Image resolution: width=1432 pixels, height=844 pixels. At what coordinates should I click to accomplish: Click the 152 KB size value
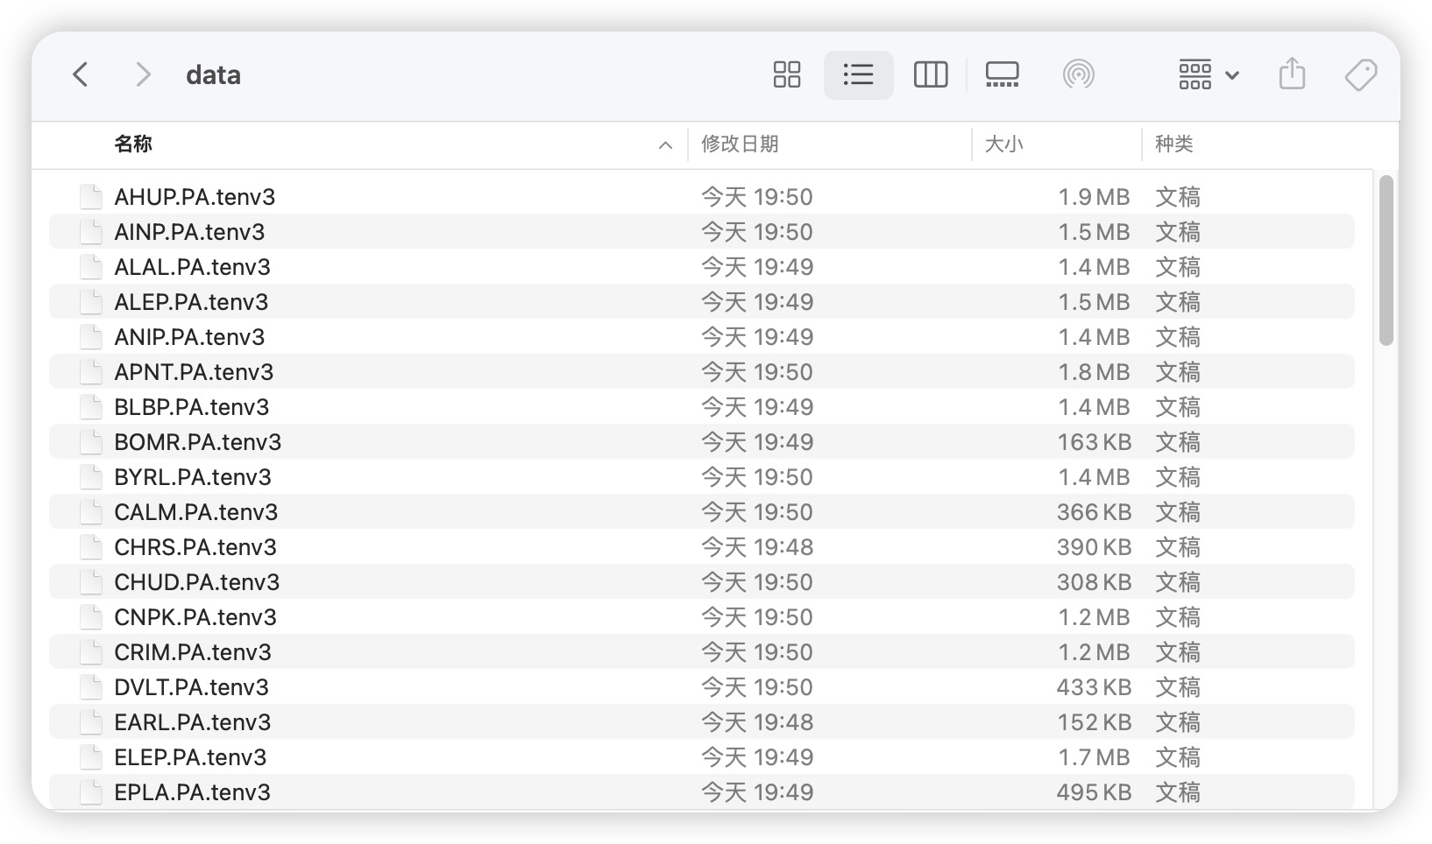[x=1094, y=722]
